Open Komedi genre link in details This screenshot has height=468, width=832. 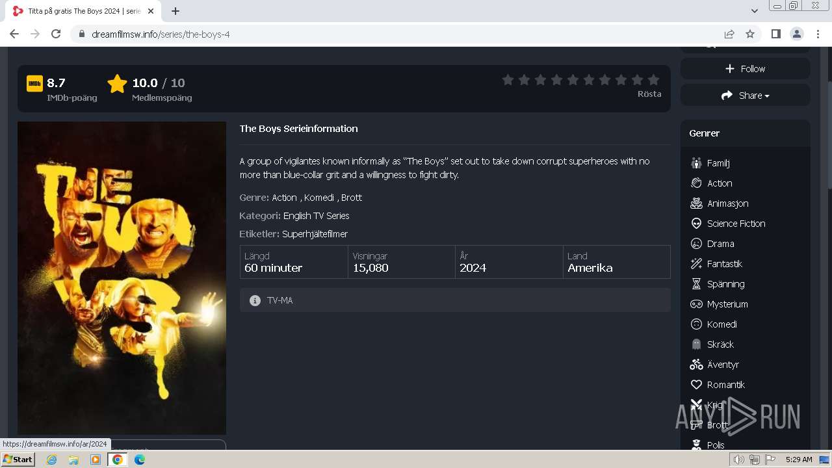pyautogui.click(x=319, y=198)
